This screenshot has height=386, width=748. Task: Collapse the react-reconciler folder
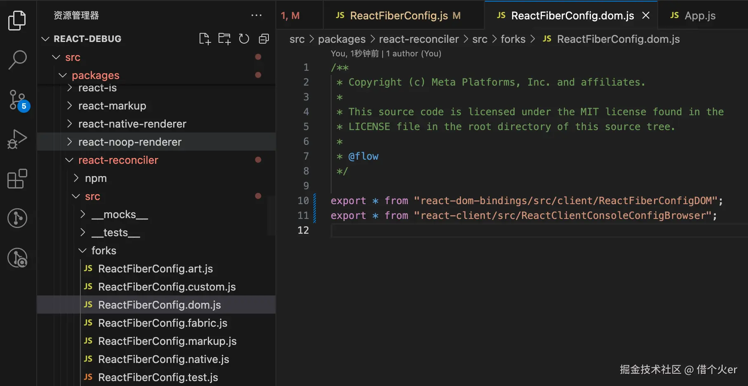(x=118, y=160)
